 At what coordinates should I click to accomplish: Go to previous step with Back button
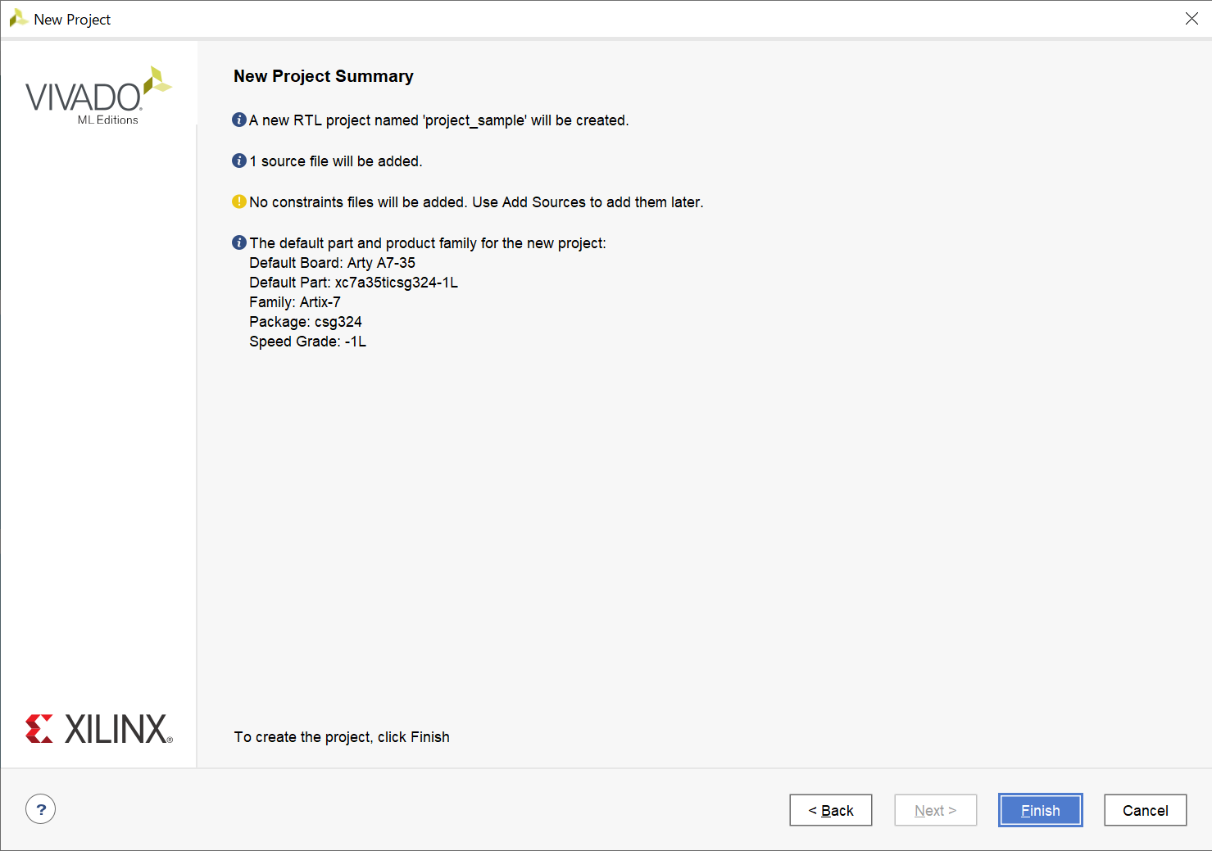pos(830,810)
